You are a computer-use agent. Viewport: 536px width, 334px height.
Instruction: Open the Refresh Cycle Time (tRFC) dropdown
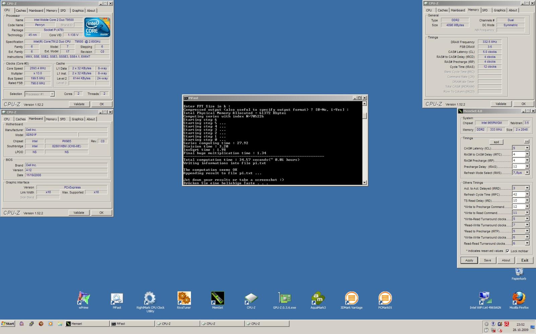point(527,194)
